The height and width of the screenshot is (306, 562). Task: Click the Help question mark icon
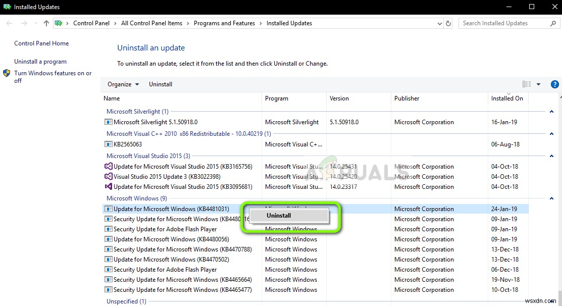point(554,84)
